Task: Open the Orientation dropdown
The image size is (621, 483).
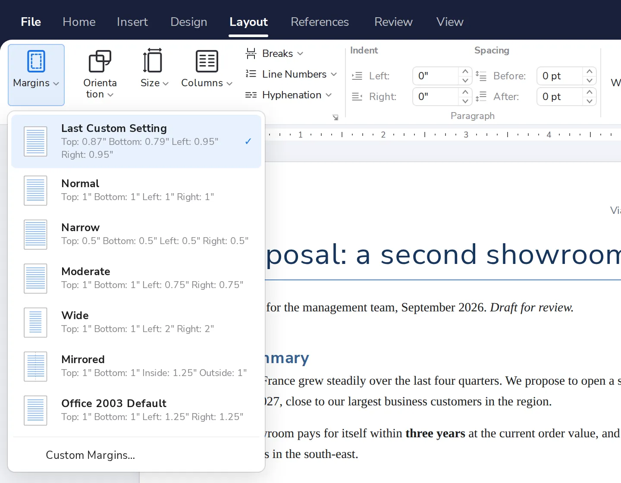Action: pyautogui.click(x=100, y=75)
